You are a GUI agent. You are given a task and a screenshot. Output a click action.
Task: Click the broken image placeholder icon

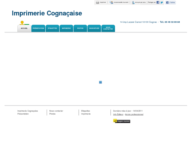[x=100, y=82]
